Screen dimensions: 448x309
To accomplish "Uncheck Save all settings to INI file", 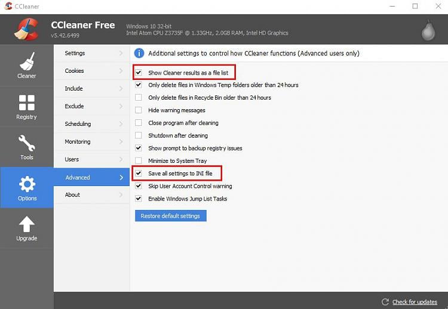I will 139,173.
